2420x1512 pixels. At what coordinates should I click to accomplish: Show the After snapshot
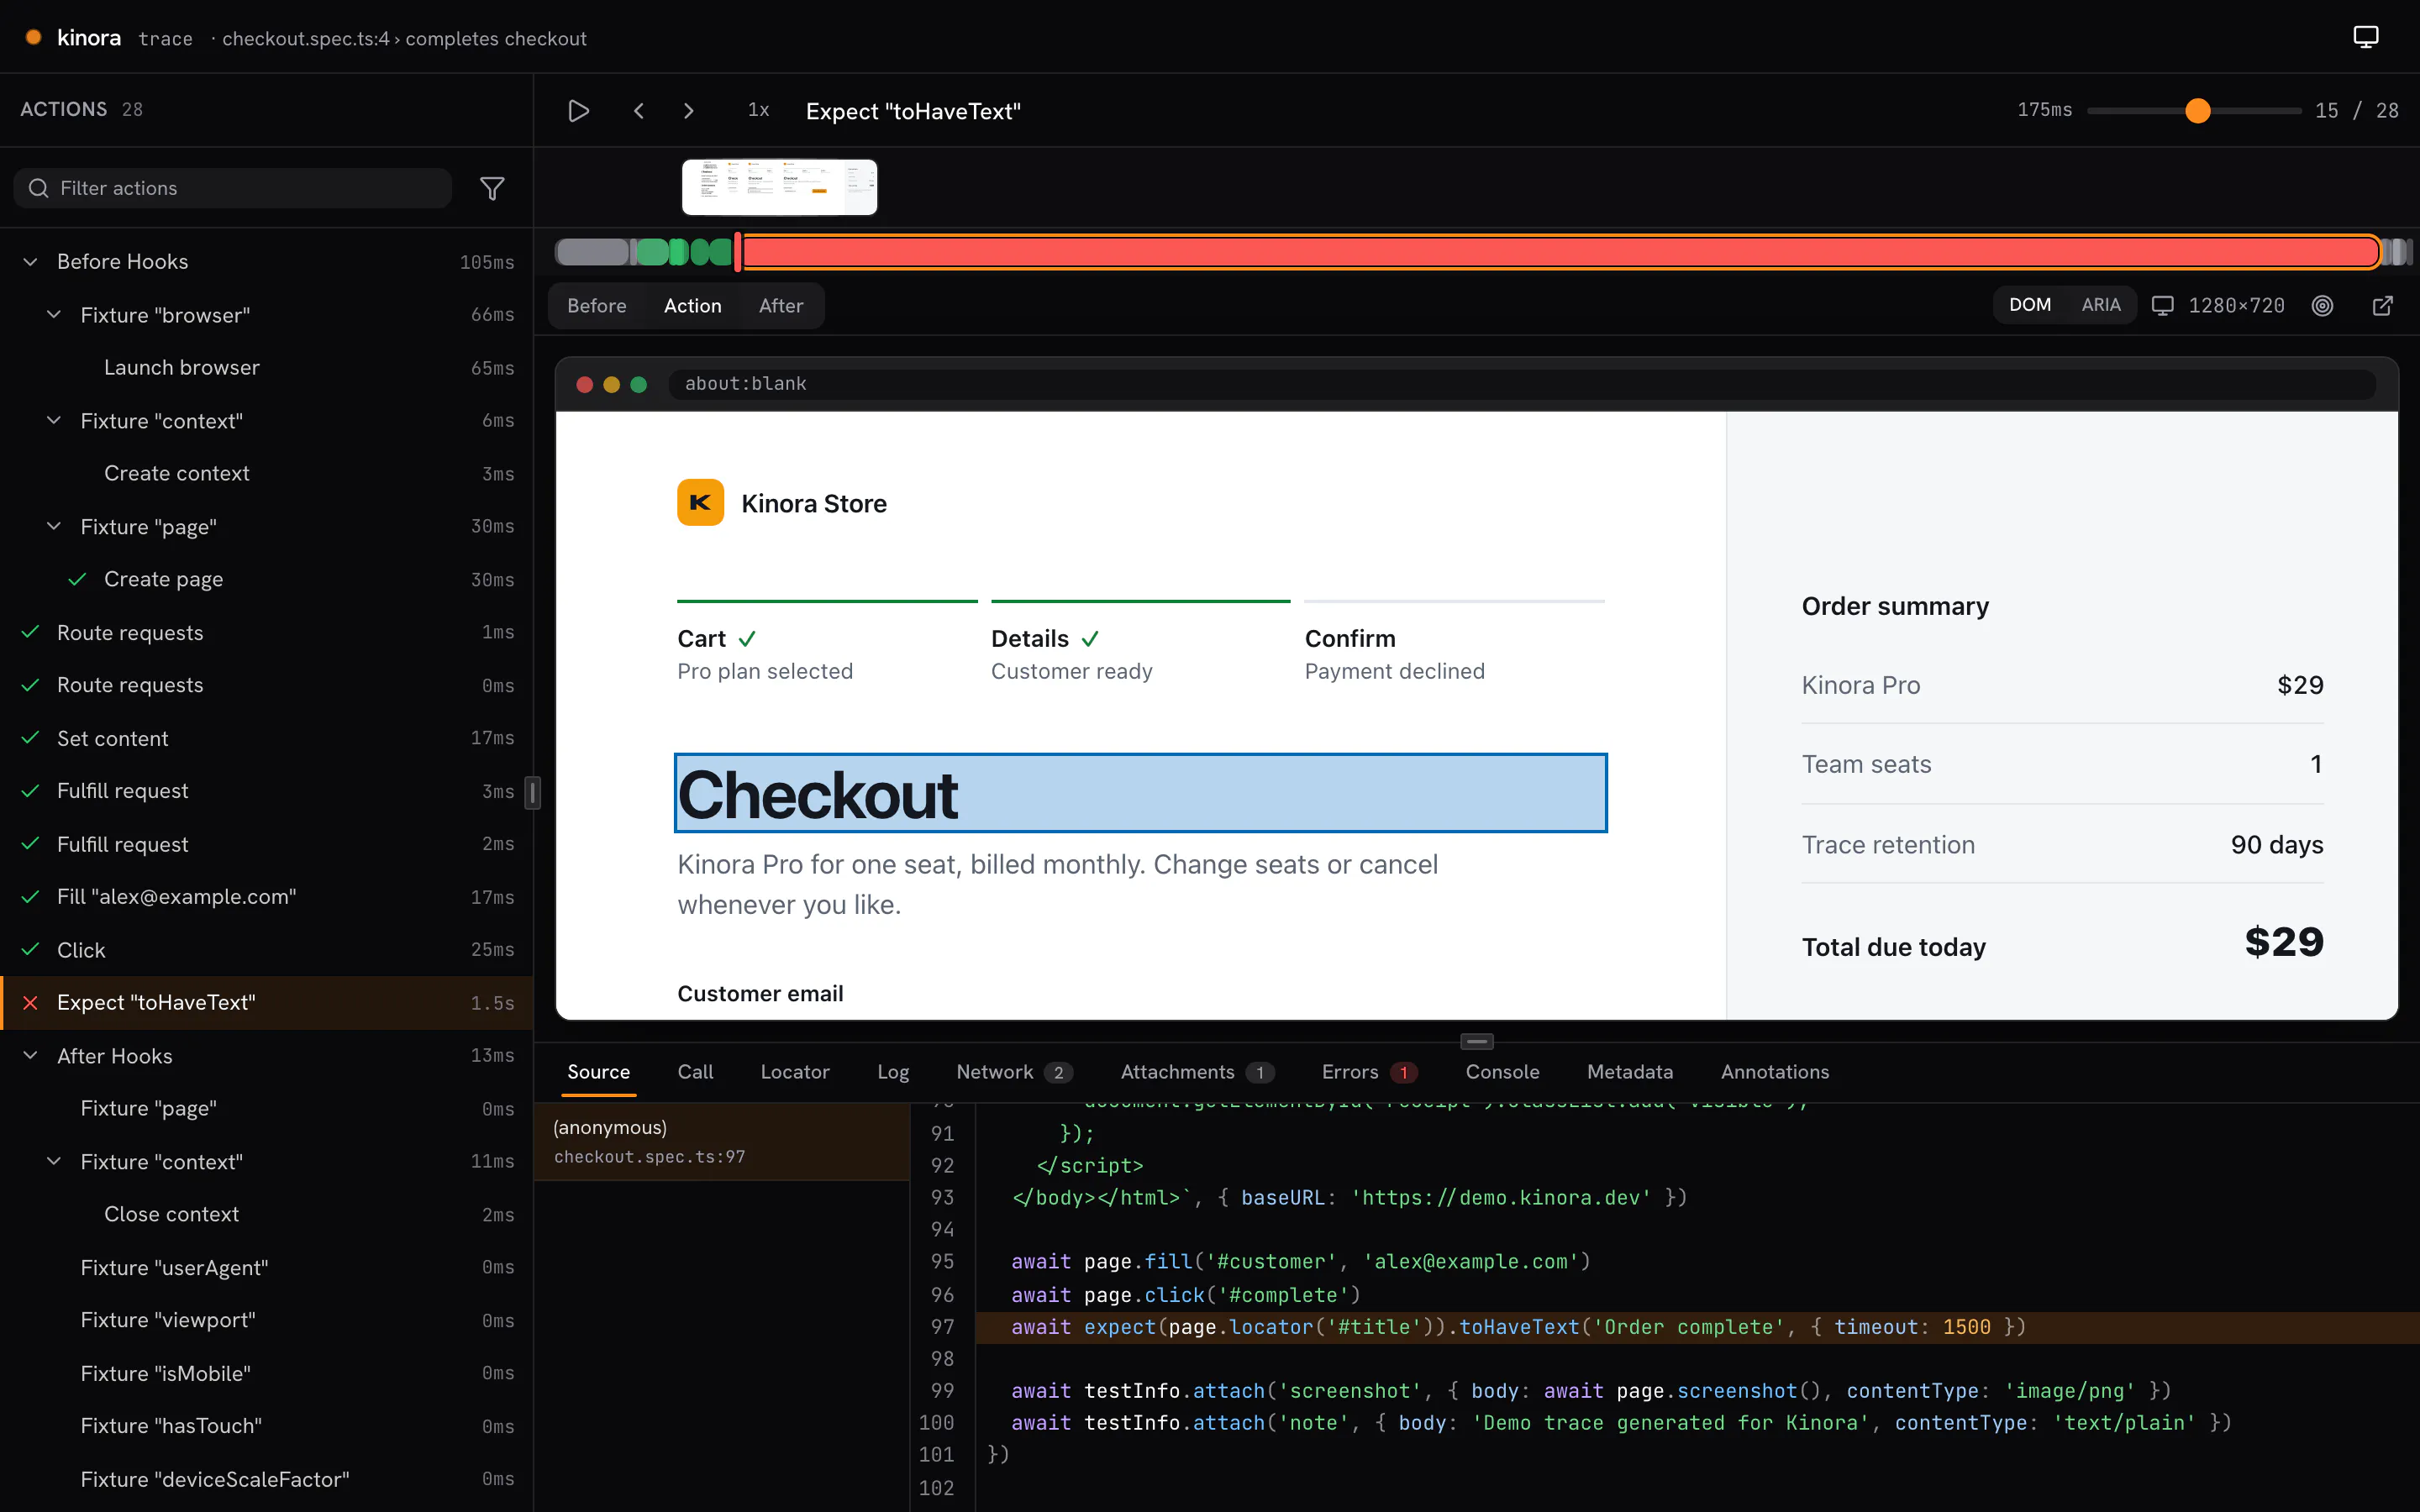pyautogui.click(x=780, y=306)
